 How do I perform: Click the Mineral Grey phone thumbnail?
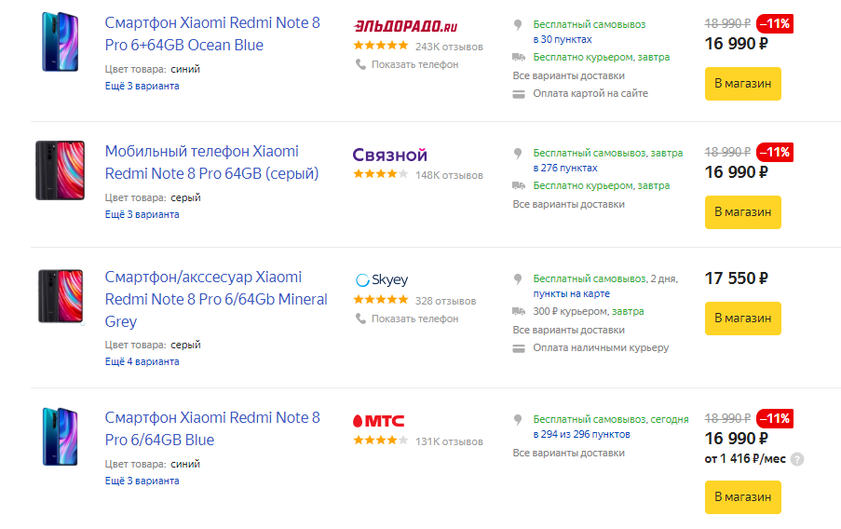click(61, 296)
